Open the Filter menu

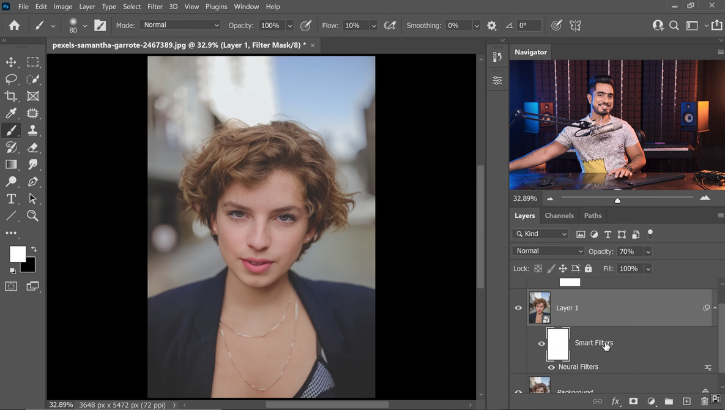pyautogui.click(x=154, y=6)
